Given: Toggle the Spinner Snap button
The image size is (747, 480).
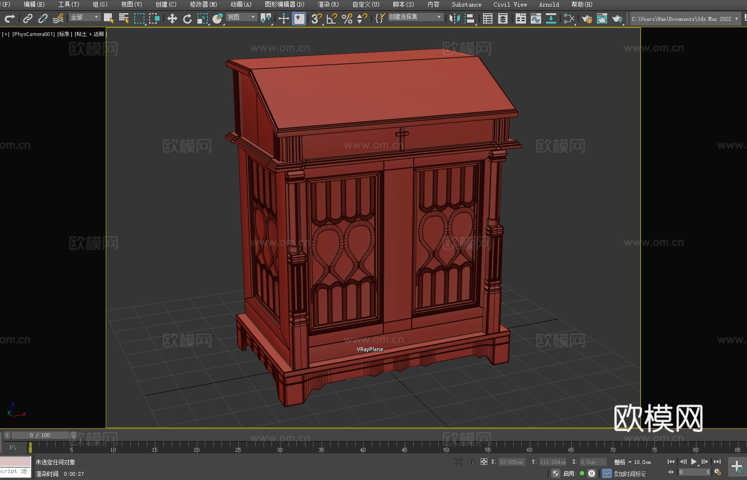Looking at the screenshot, I should 362,18.
